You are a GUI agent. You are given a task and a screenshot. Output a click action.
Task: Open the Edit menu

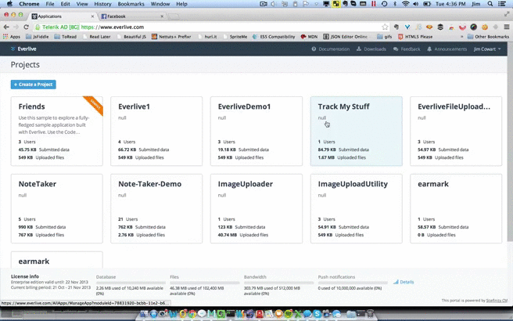click(65, 4)
